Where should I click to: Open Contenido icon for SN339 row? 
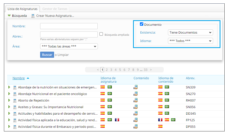point(136,87)
